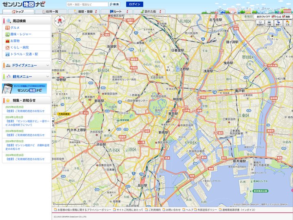Pan the map west with left arrow
The height and width of the screenshot is (220, 293).
coord(56,21)
